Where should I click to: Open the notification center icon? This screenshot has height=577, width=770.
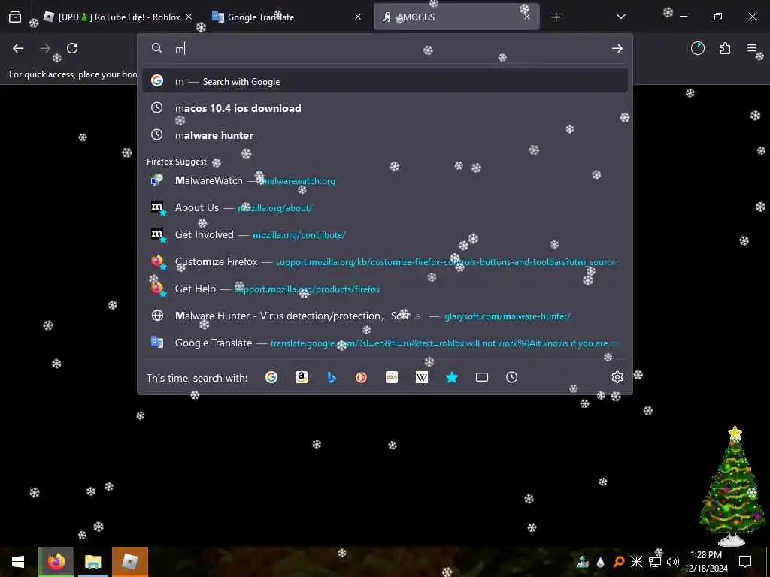tap(745, 562)
